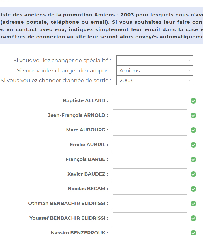Focus email field for Baptiste ALLARD
Viewport: 203px width, 235px height.
pyautogui.click(x=150, y=101)
